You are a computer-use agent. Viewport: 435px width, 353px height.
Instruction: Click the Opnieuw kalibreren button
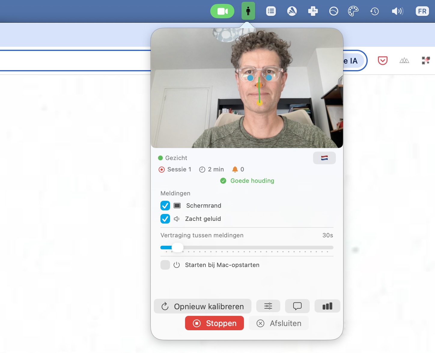pos(202,306)
